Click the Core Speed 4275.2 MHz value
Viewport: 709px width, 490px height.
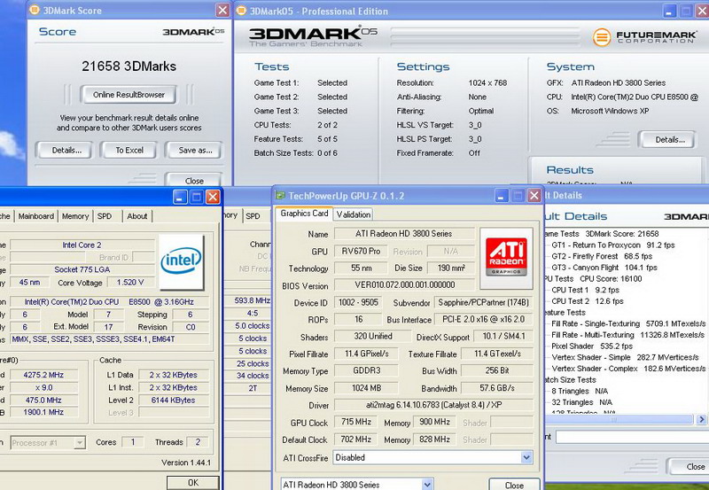click(43, 375)
